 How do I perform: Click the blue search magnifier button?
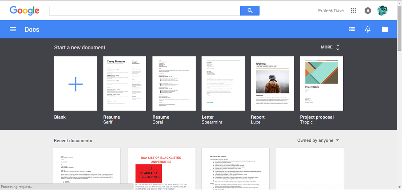point(250,10)
